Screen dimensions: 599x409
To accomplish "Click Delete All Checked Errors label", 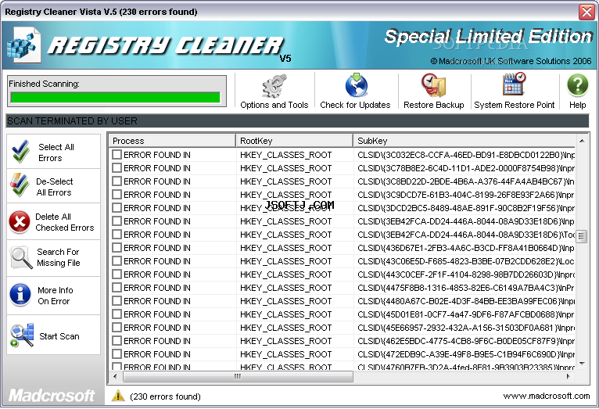I will 64,222.
